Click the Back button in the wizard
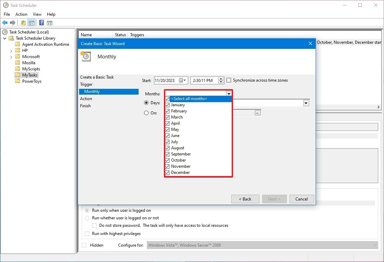 click(245, 199)
